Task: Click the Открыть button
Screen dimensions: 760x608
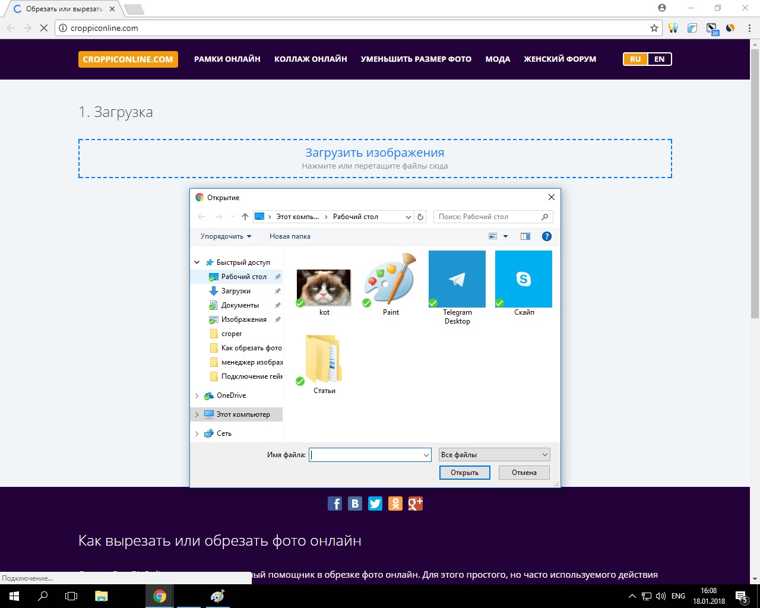Action: (465, 473)
